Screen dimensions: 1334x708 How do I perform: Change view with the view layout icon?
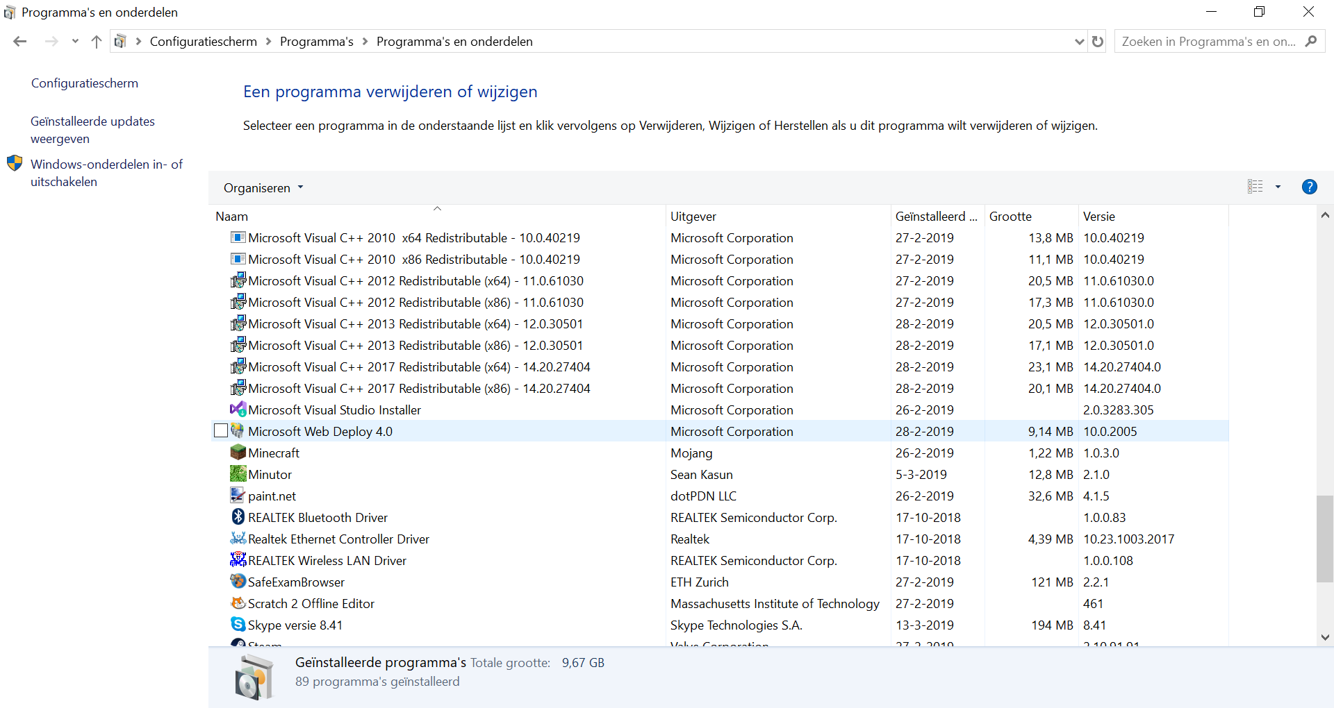(x=1255, y=187)
